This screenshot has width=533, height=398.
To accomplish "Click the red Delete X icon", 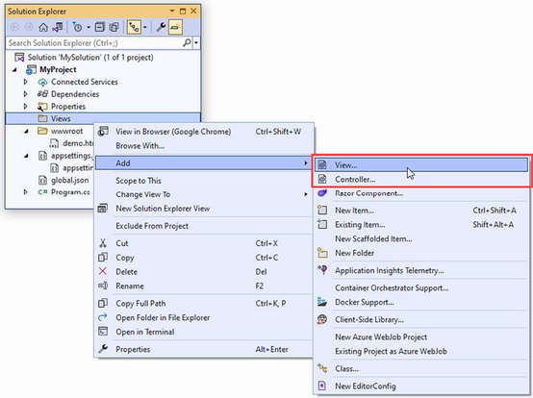I will point(103,271).
